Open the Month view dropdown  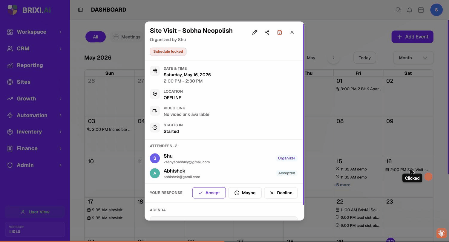click(413, 58)
